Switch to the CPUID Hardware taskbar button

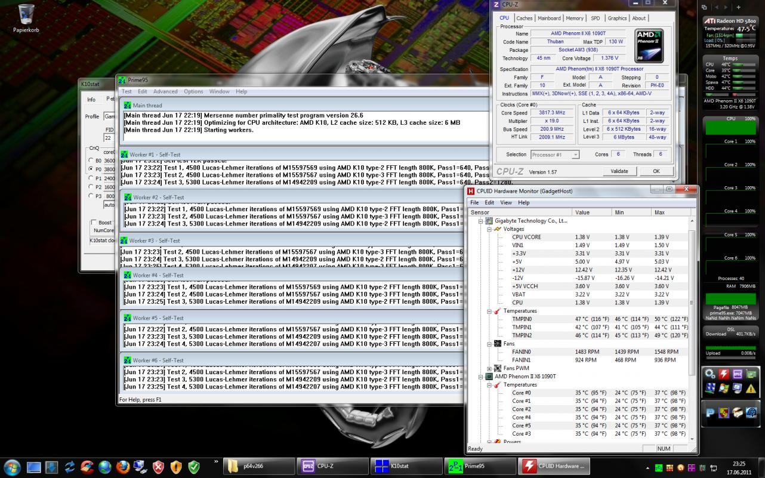(553, 467)
